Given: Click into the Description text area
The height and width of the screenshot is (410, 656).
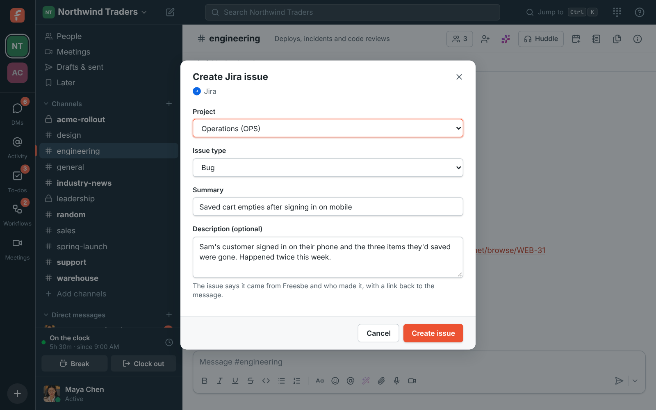Looking at the screenshot, I should pyautogui.click(x=328, y=257).
